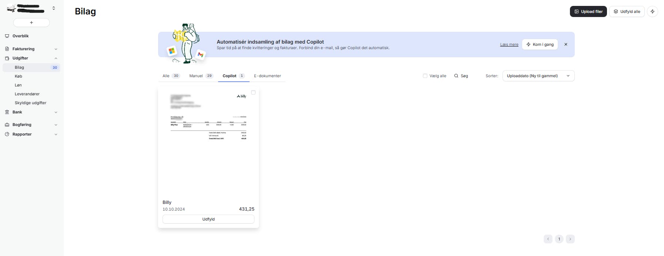
Task: Click the Billy vendor name on card
Action: [x=167, y=202]
